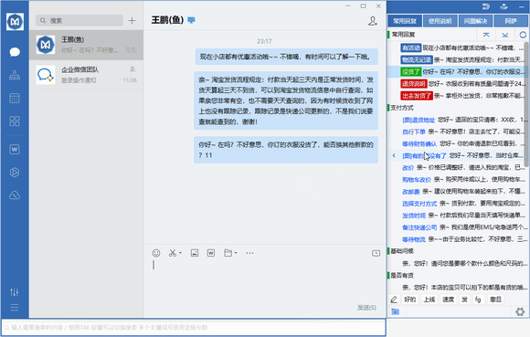Click the left chevron beside [图]有的没有了 row

394,155
